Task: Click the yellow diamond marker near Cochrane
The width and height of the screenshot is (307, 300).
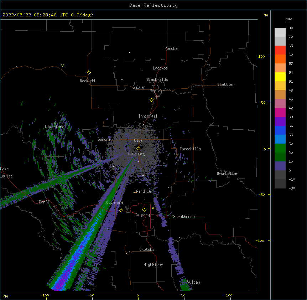Action: [121, 210]
